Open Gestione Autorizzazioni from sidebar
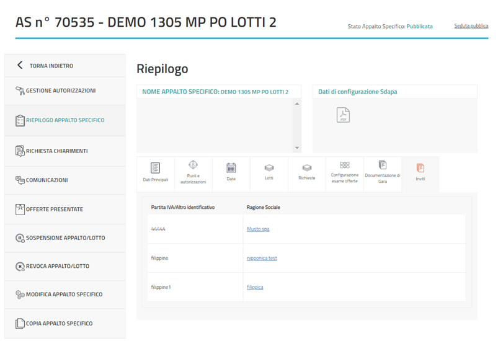498x341 pixels. coord(61,91)
